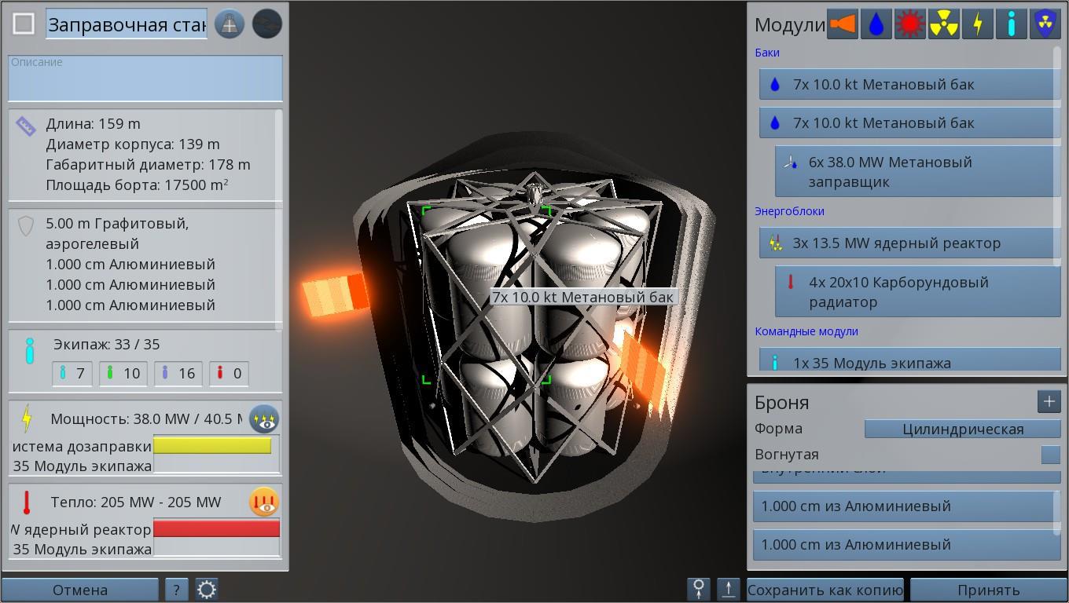Toggle the power eye visibility button
Image resolution: width=1069 pixels, height=603 pixels.
[x=264, y=419]
